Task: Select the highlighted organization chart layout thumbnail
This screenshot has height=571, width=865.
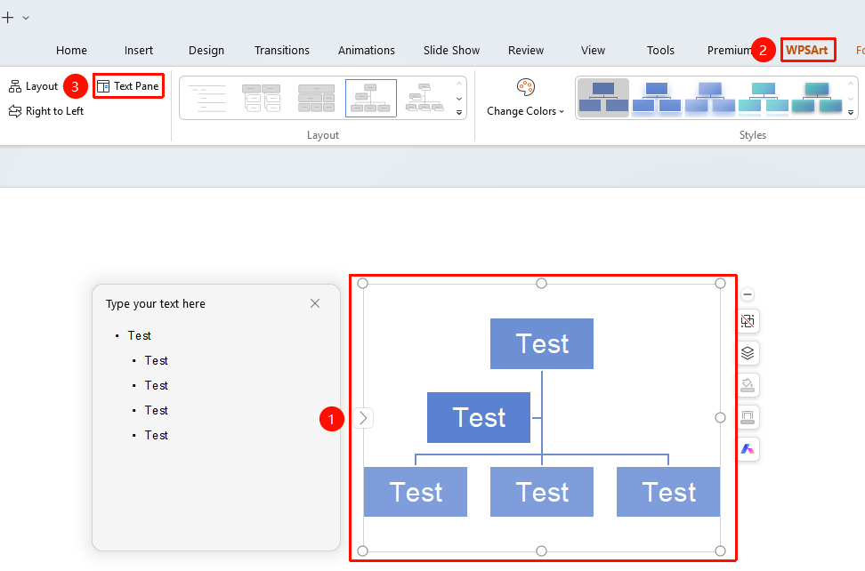Action: click(x=371, y=98)
